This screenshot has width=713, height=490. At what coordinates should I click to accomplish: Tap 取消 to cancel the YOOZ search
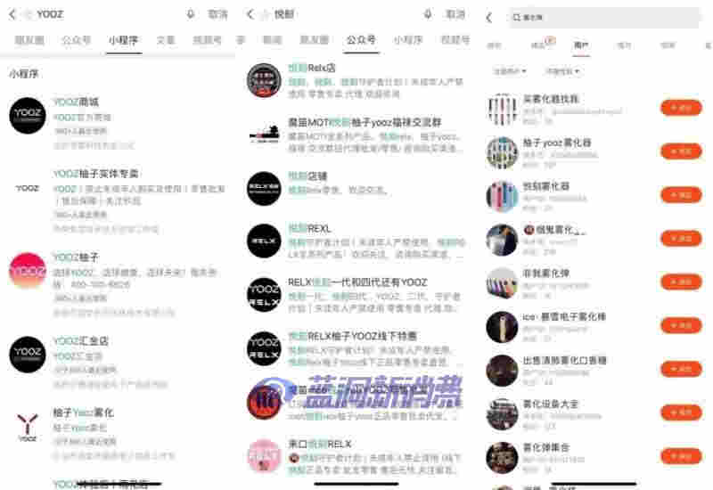(x=217, y=14)
